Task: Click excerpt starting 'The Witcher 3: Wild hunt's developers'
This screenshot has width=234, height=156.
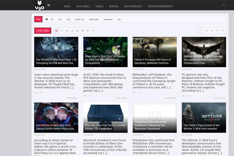Action: (x=202, y=147)
